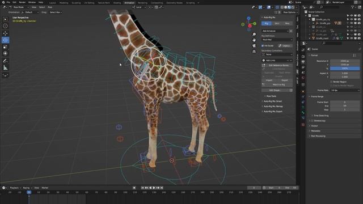Switch perspective/orthographic grid icon
Viewport: 363px width, 204px height.
[x=254, y=52]
